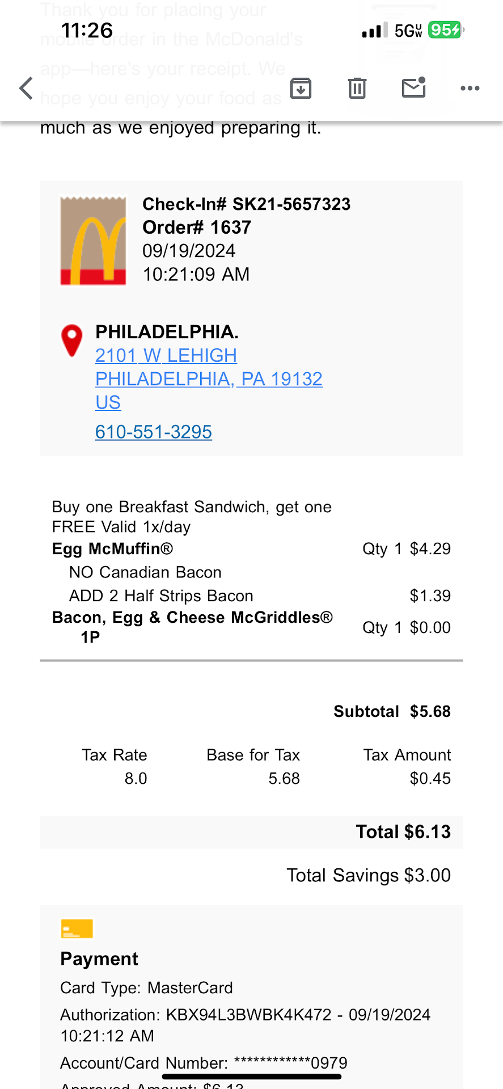Tap the US country link
The image size is (503, 1089).
pyautogui.click(x=108, y=403)
